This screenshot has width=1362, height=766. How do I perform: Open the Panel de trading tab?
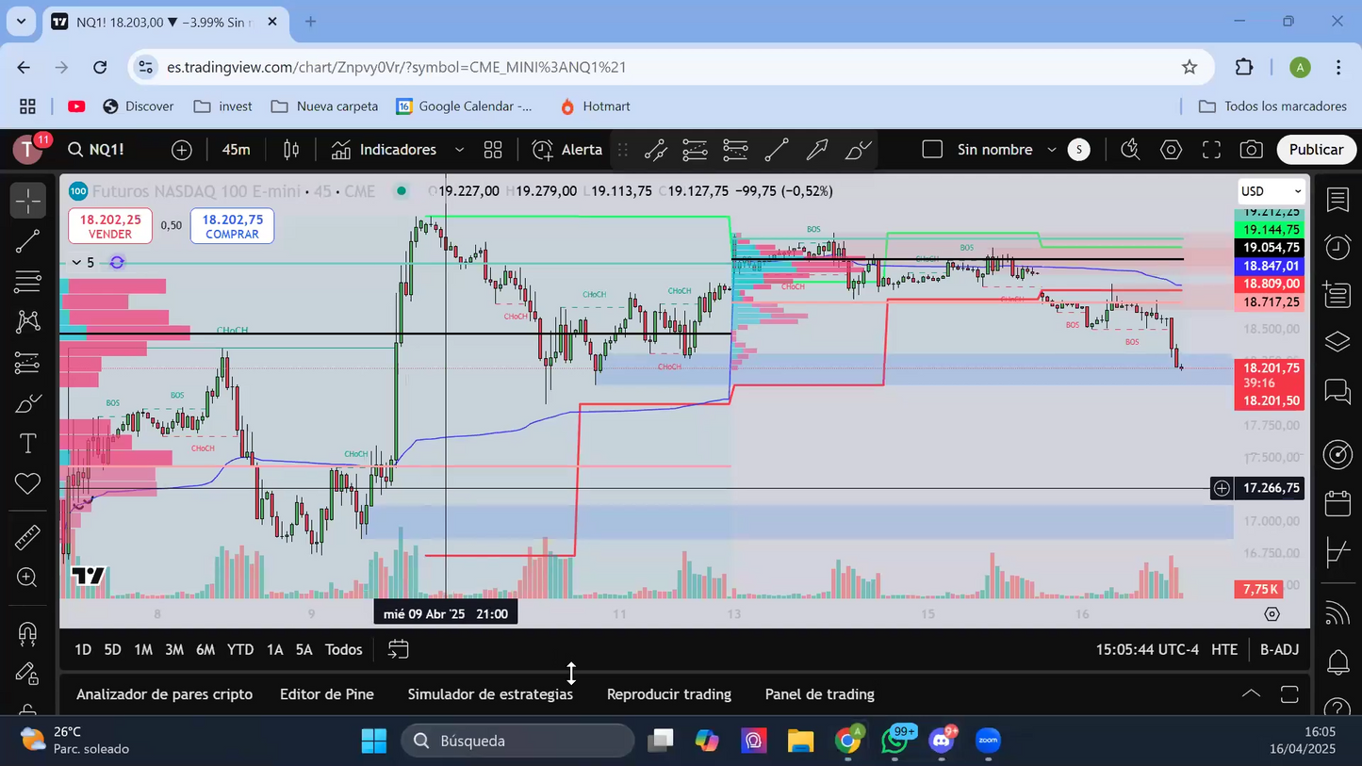pyautogui.click(x=820, y=694)
